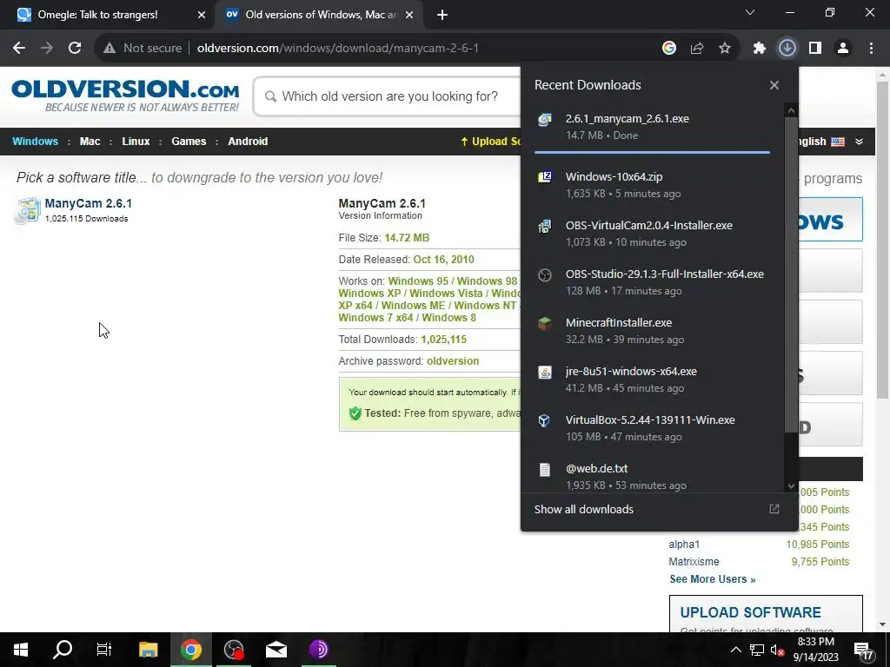Image resolution: width=890 pixels, height=667 pixels.
Task: Bookmark this page with the star icon
Action: [725, 49]
